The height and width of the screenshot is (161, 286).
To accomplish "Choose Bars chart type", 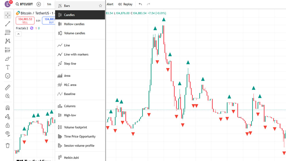I will pyautogui.click(x=80, y=6).
